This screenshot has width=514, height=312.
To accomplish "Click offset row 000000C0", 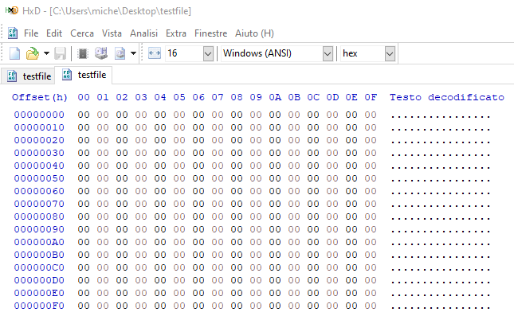I will click(x=39, y=267).
